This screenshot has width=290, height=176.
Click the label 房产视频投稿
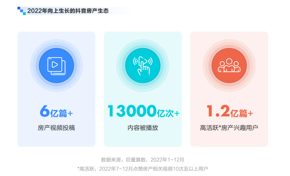click(56, 128)
